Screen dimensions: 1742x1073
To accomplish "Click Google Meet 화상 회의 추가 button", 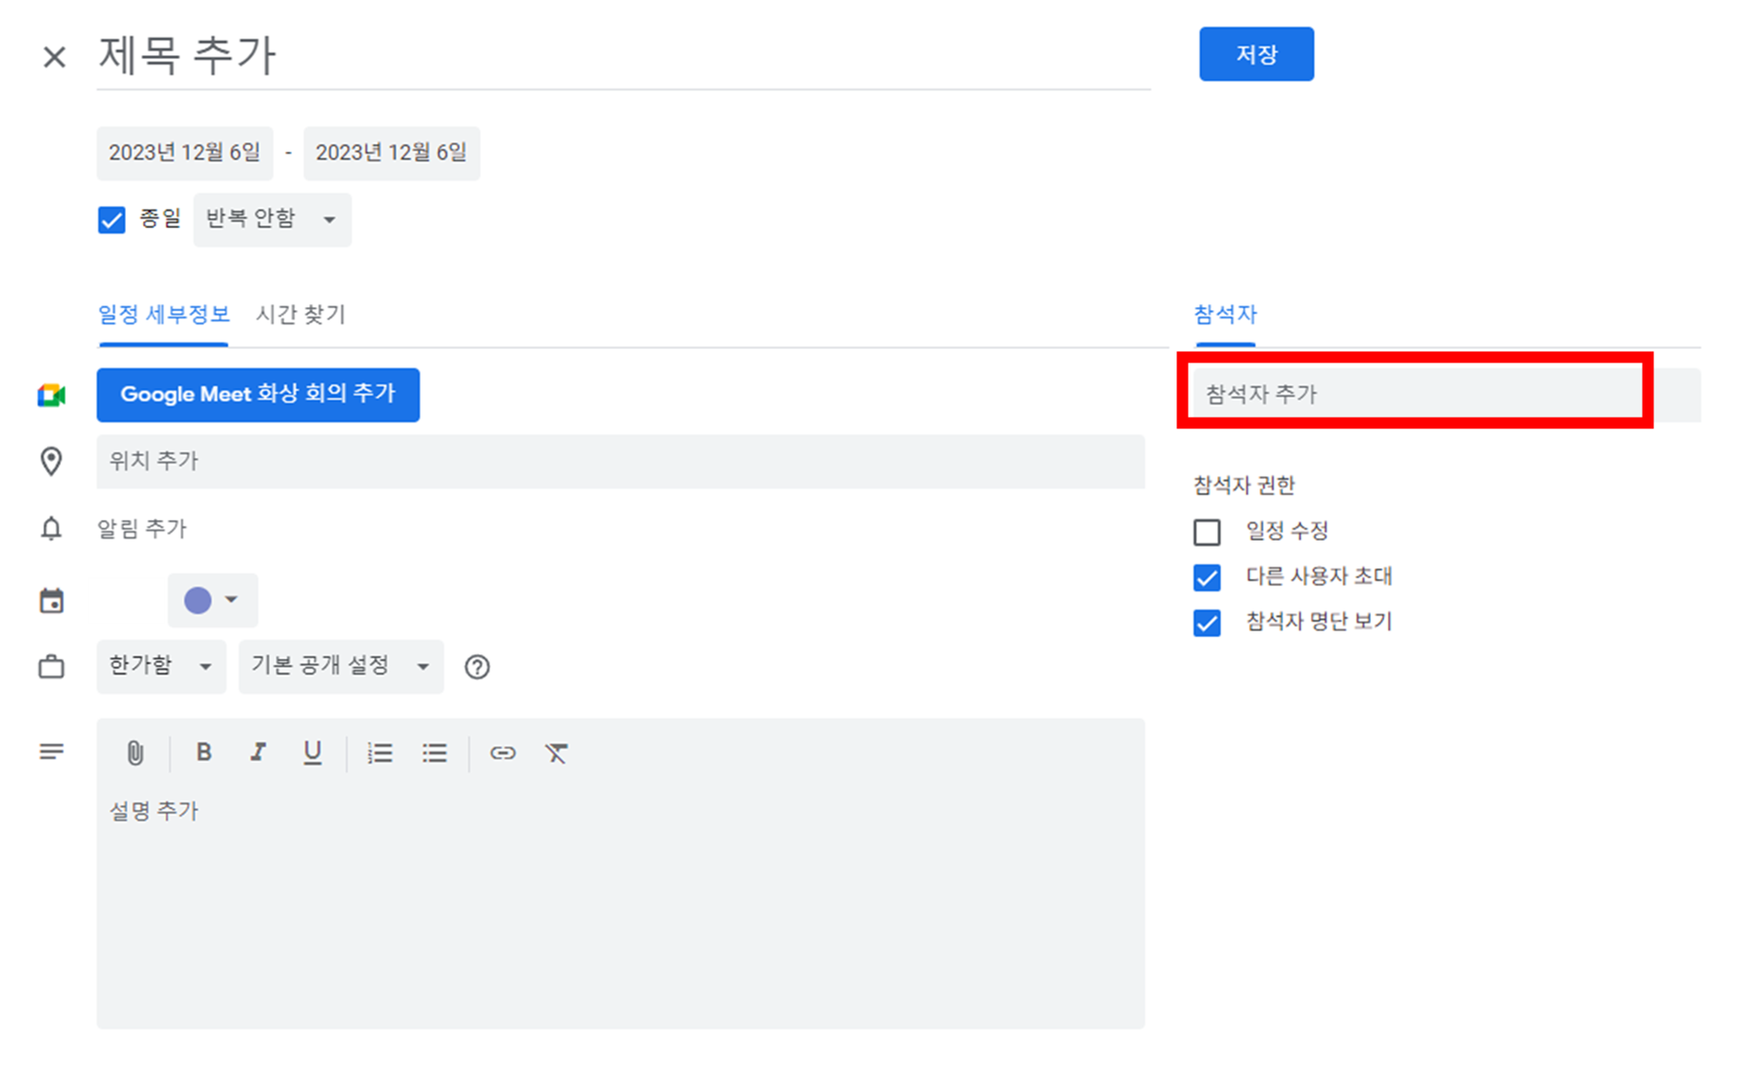I will 258,395.
